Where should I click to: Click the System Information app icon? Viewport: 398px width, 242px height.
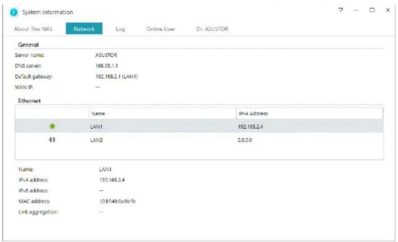[x=14, y=12]
